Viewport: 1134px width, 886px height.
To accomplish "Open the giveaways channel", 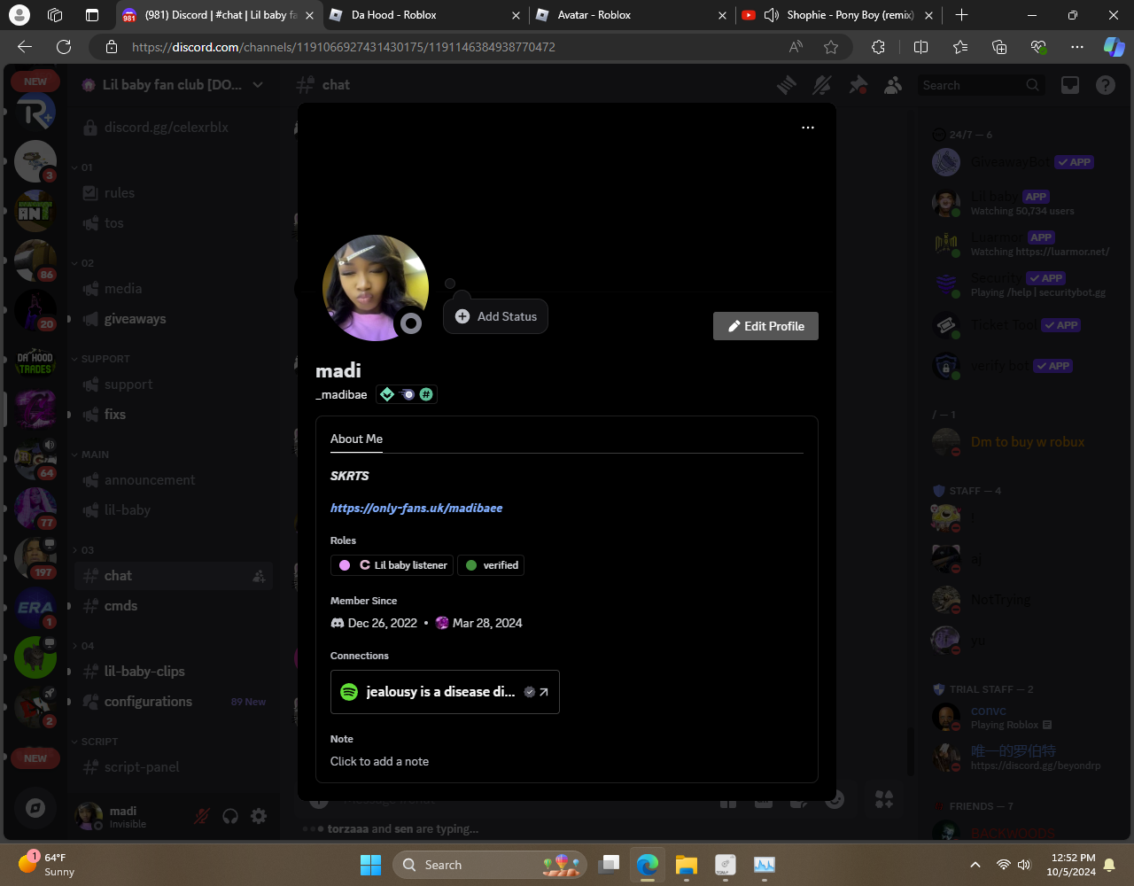I will tap(173, 319).
